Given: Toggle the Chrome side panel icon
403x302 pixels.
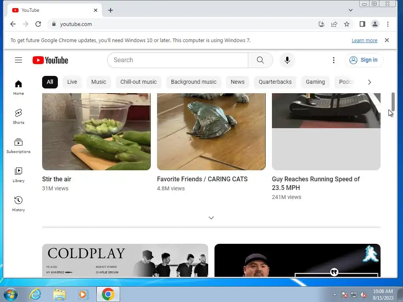Looking at the screenshot, I should [362, 24].
